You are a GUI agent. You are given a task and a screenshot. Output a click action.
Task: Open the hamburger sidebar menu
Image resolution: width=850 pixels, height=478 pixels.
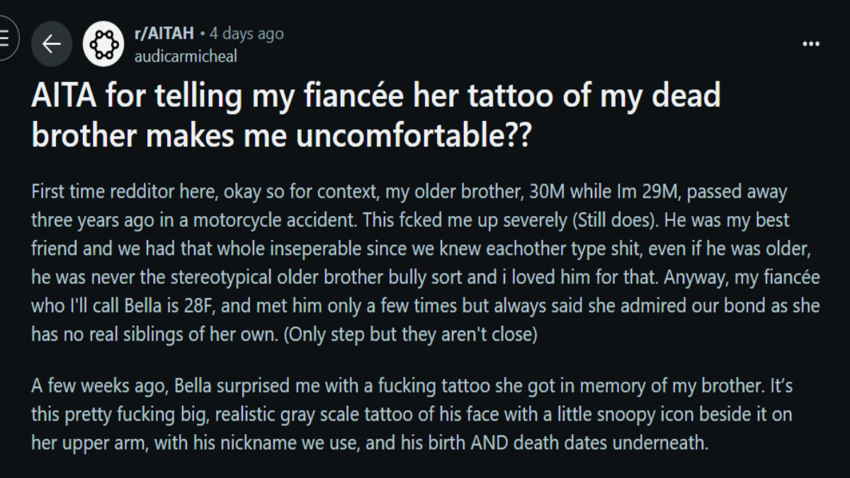click(x=4, y=40)
